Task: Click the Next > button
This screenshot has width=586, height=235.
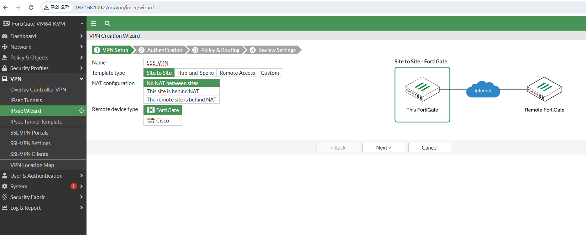Action: click(383, 147)
